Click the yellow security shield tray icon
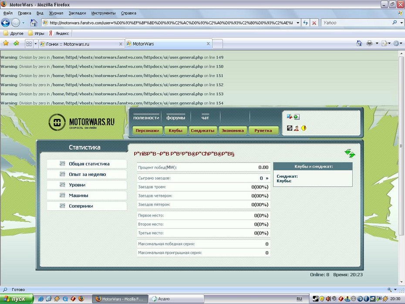 click(322, 299)
